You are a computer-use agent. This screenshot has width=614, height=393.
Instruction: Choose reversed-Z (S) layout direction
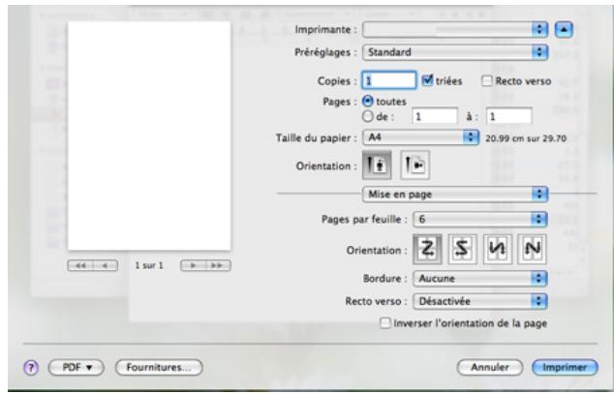(463, 249)
